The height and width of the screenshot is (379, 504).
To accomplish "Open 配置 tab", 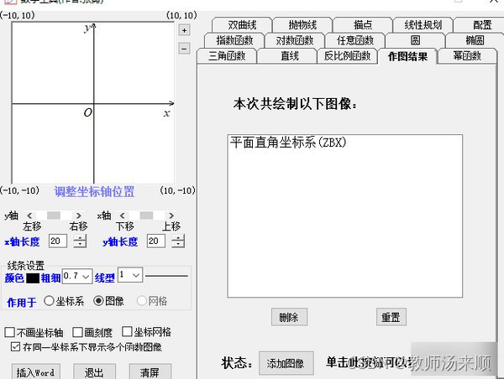I will (482, 24).
